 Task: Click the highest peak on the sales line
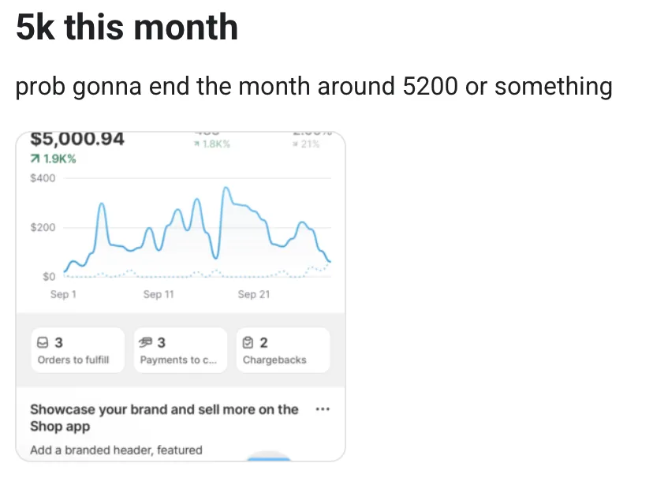[226, 189]
